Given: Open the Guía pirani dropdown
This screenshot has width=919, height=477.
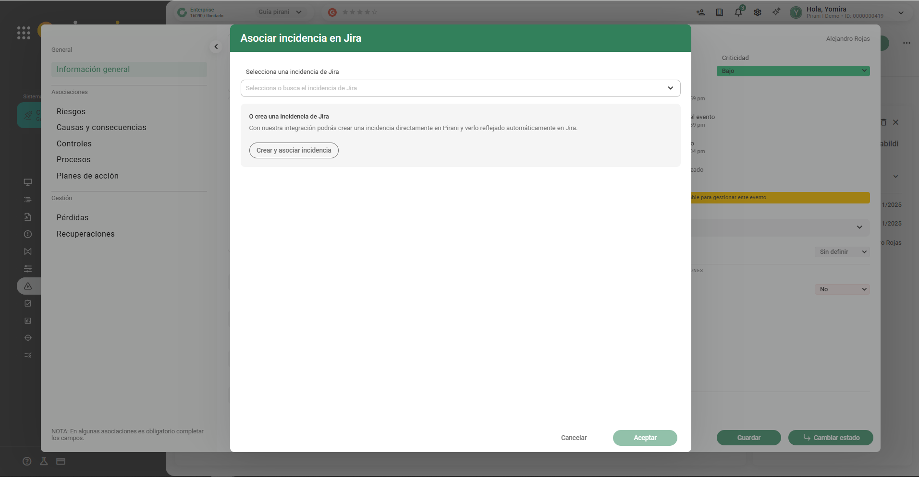Looking at the screenshot, I should pyautogui.click(x=280, y=12).
